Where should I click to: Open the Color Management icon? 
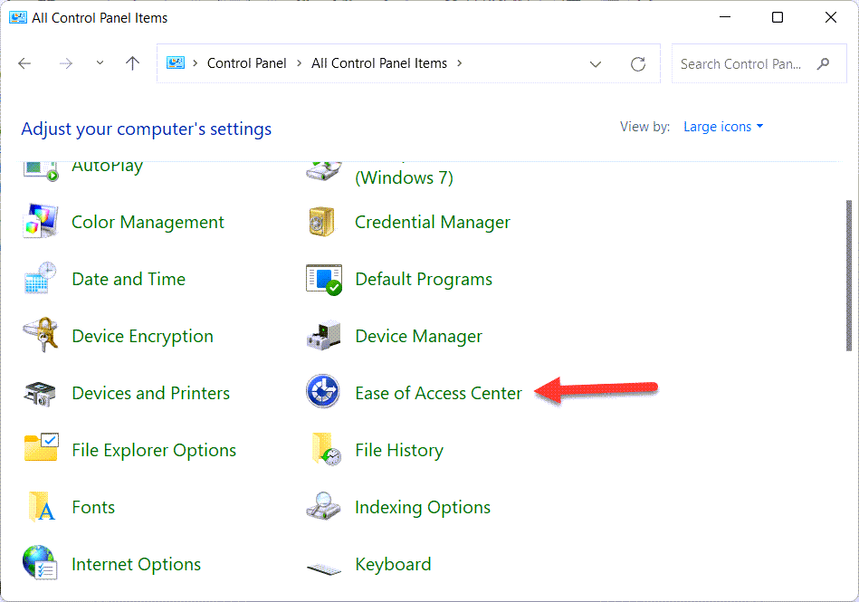40,222
